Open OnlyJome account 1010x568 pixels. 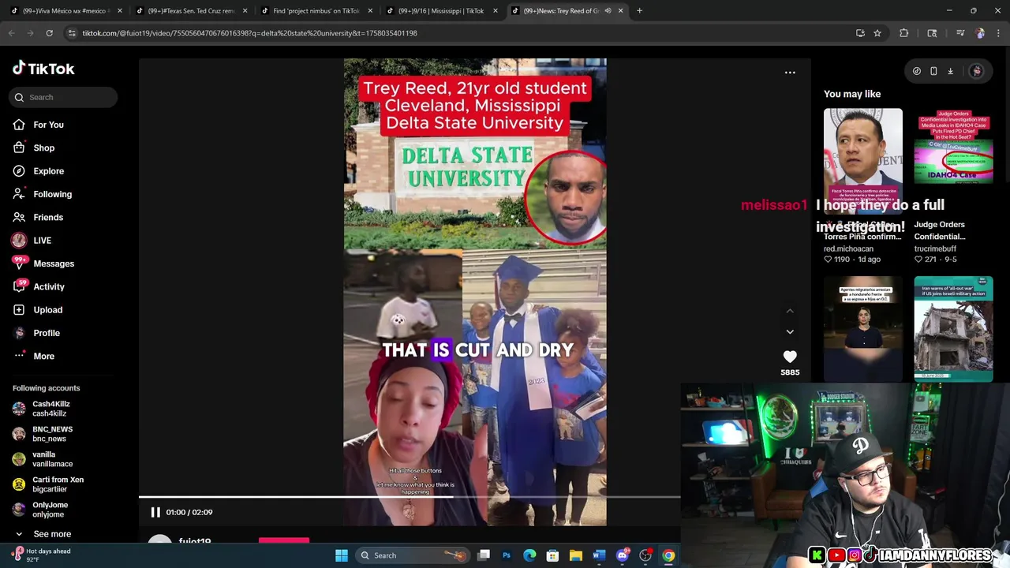[50, 510]
